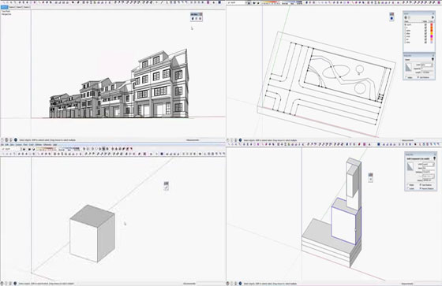Toggle Hidden checkbox in top-right window Entity Info

[x=406, y=77]
